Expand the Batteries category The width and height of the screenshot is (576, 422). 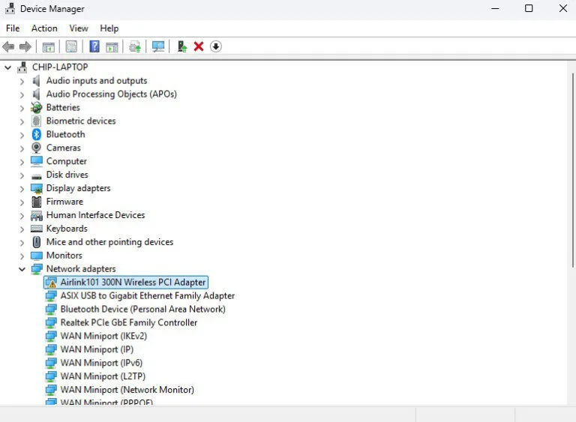22,107
